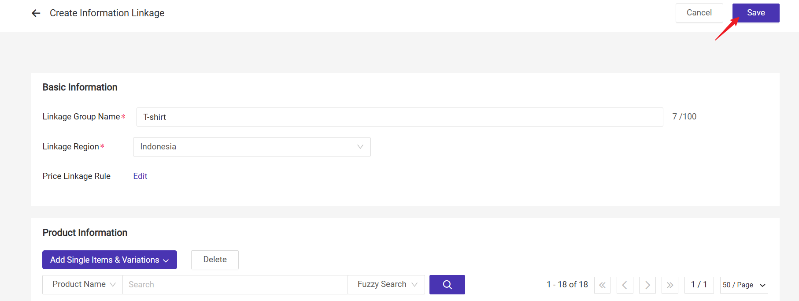This screenshot has width=799, height=301.
Task: Jump to last page of results
Action: [670, 285]
